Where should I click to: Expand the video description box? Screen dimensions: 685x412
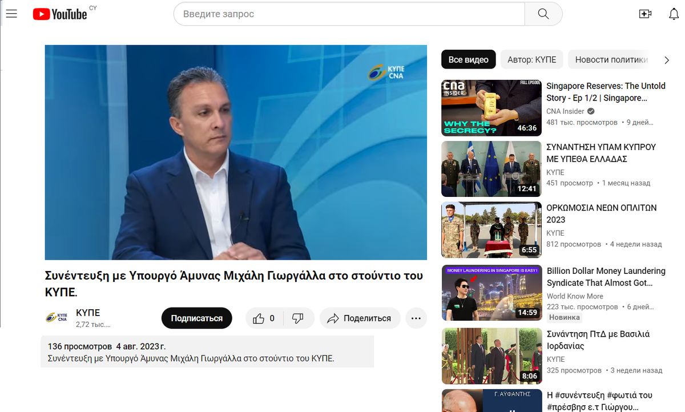coord(207,352)
